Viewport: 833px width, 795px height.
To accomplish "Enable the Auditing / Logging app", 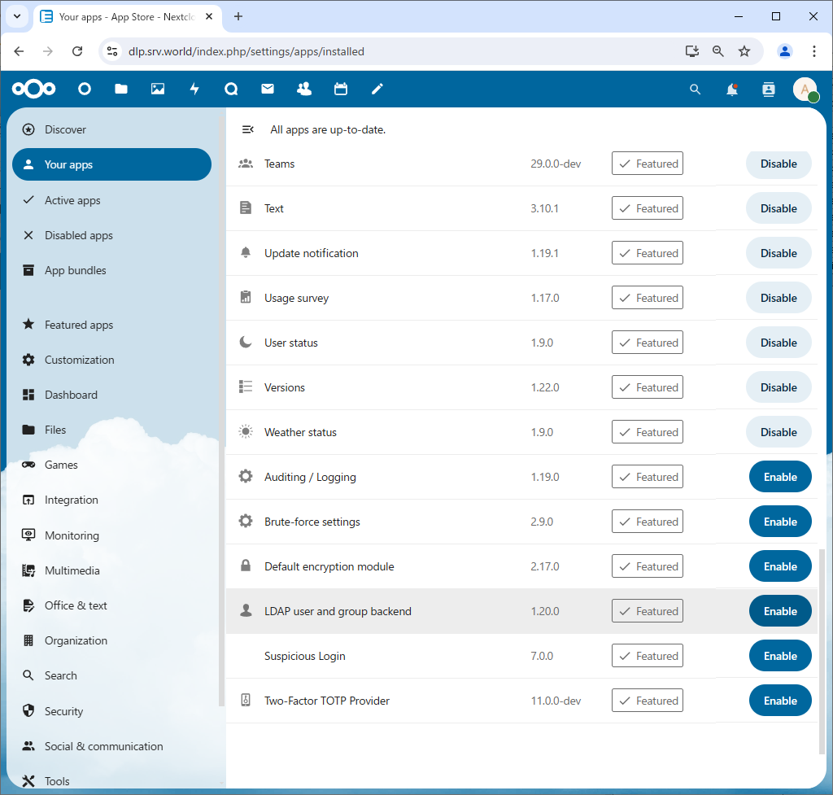I will coord(780,477).
